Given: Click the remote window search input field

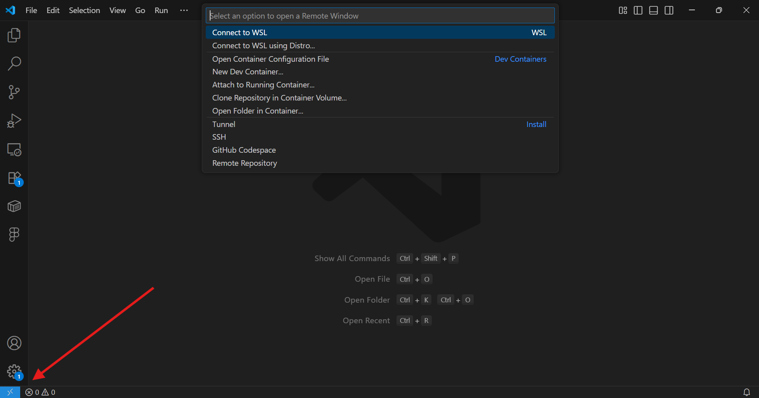Looking at the screenshot, I should point(380,16).
